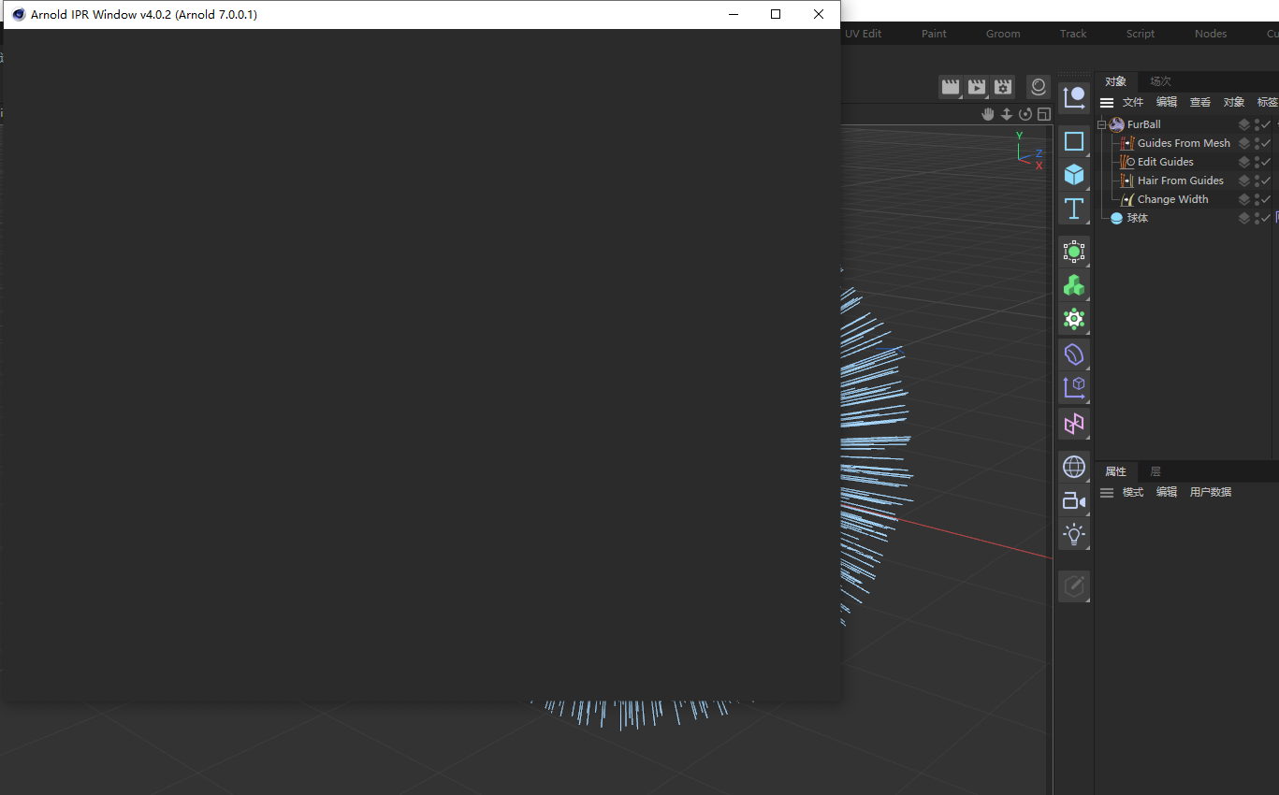Toggle the FurBall enable checkmark
This screenshot has width=1279, height=795.
coord(1266,124)
